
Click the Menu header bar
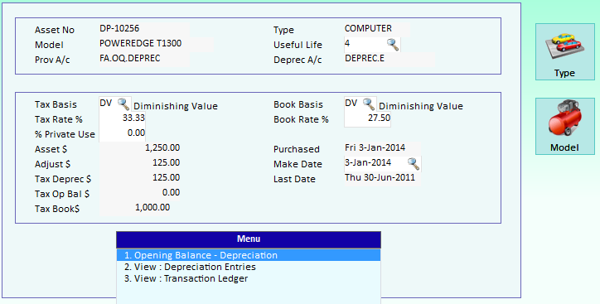pos(249,239)
